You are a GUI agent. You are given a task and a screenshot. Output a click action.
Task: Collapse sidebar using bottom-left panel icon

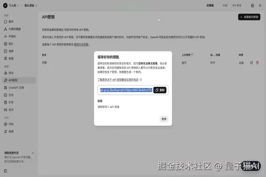(5, 171)
